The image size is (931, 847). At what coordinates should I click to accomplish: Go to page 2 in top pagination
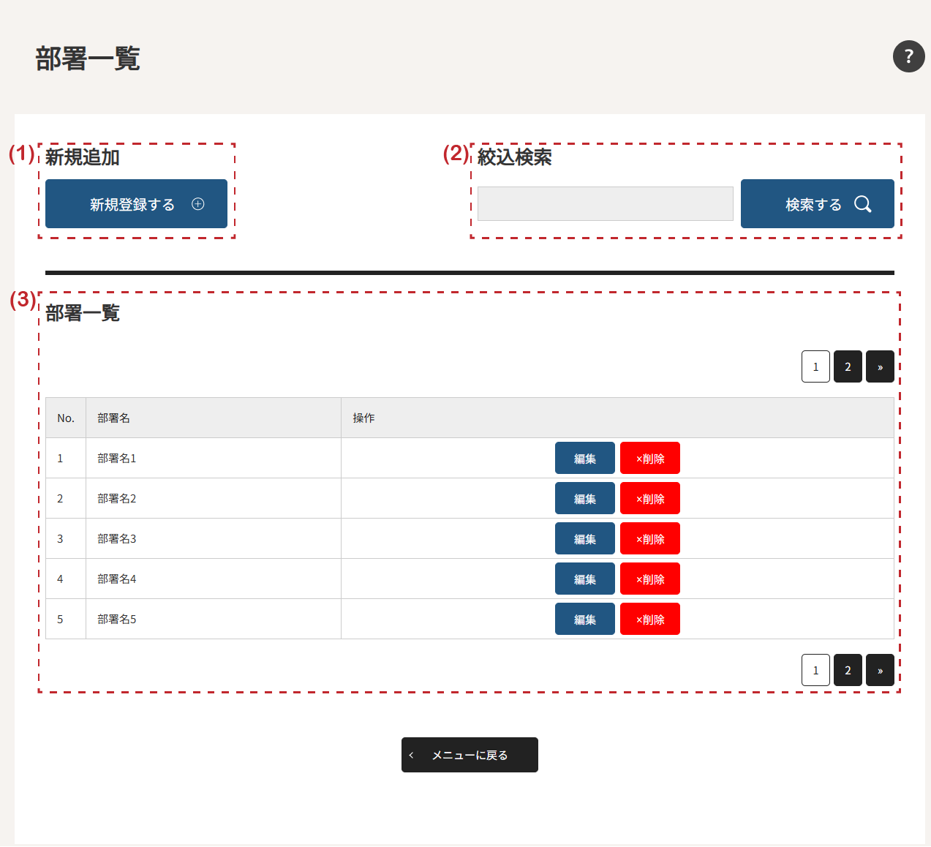(848, 367)
